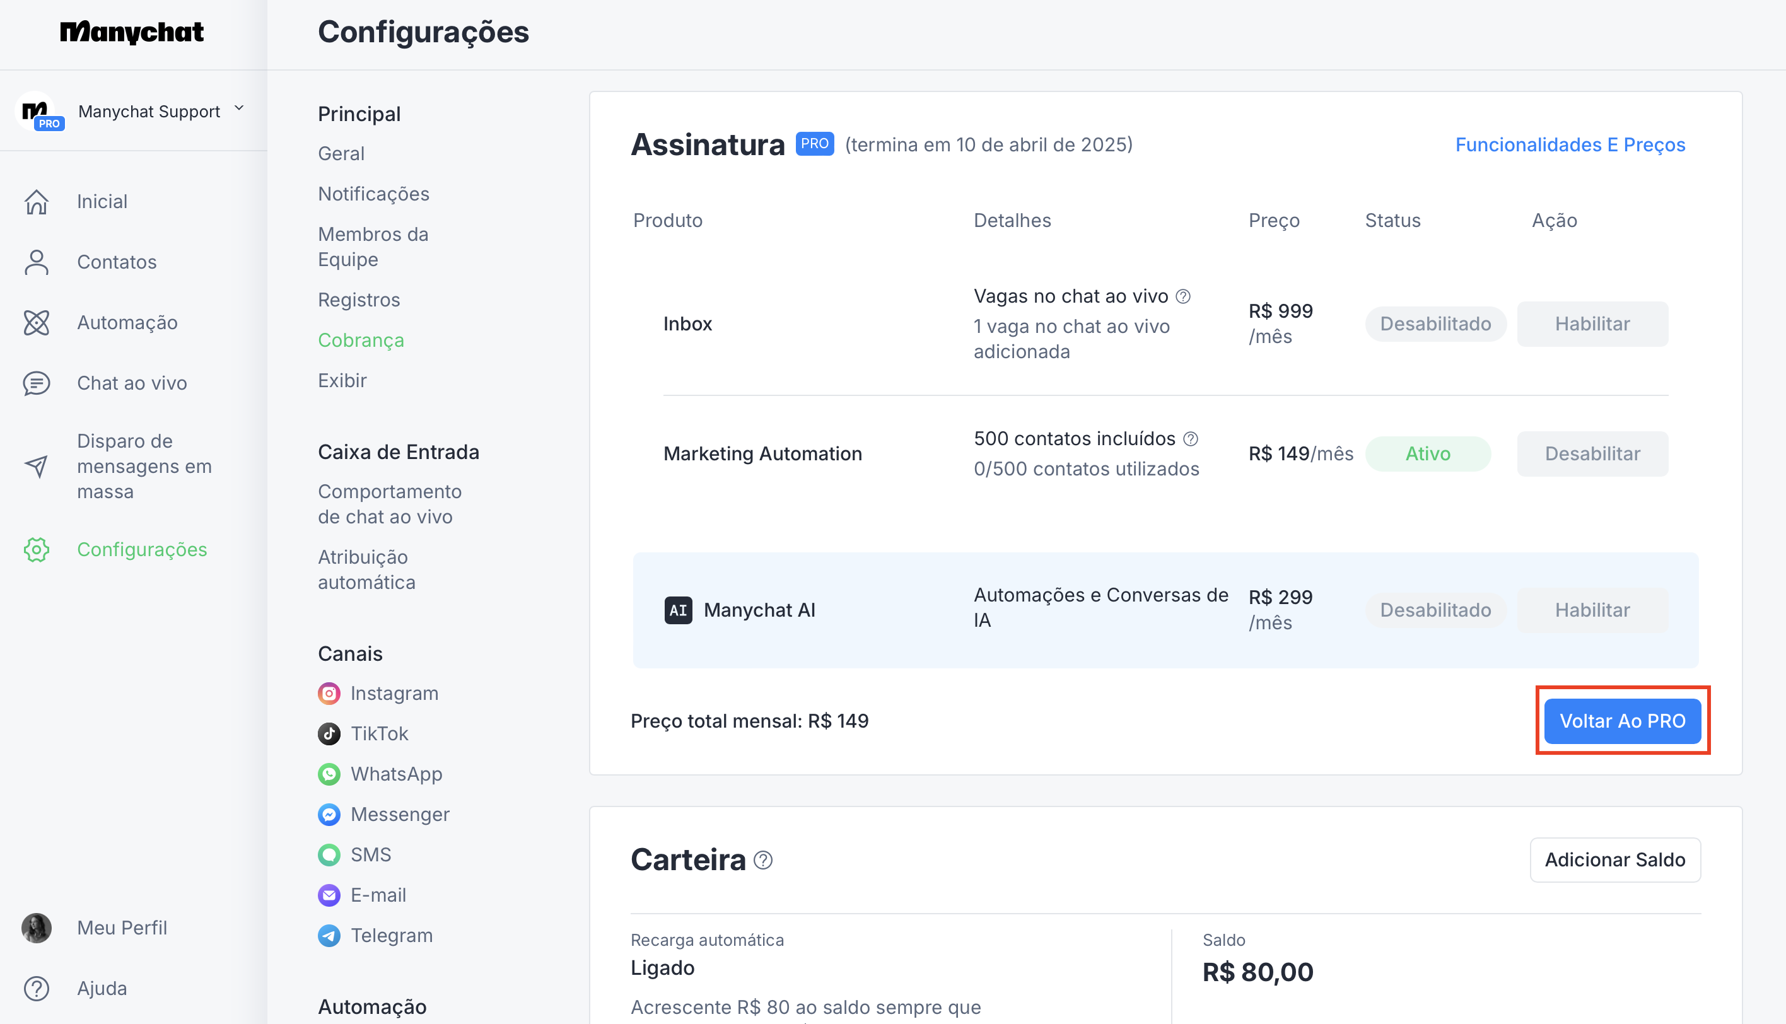Click the Automação atom icon
The width and height of the screenshot is (1786, 1024).
(37, 323)
